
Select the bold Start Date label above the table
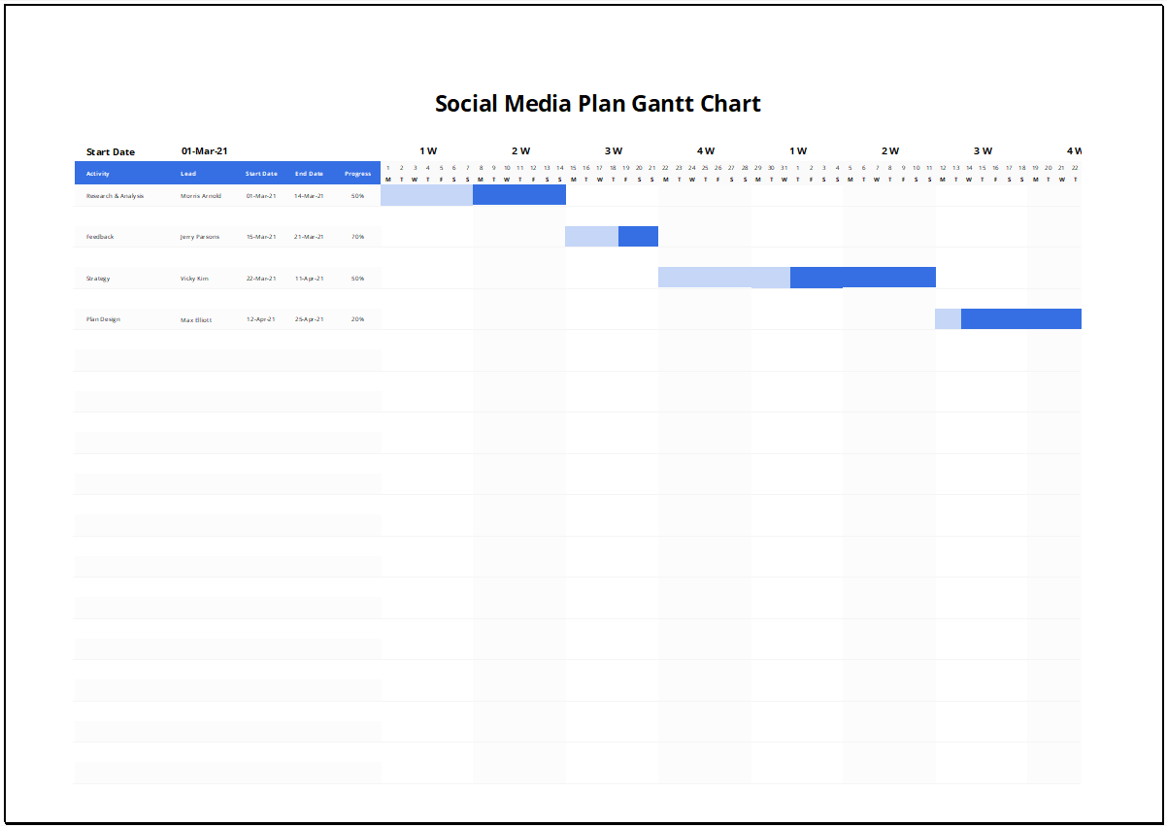click(x=111, y=151)
